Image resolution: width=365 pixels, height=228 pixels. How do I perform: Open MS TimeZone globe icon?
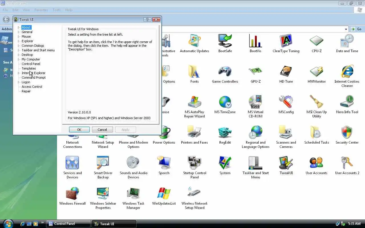[225, 102]
